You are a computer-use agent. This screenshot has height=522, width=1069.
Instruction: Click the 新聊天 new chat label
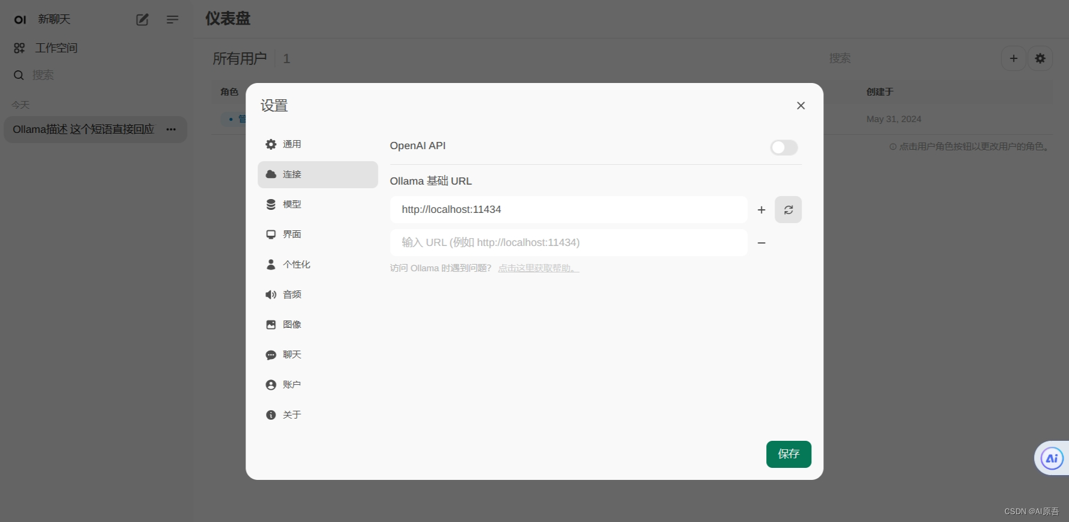point(54,19)
